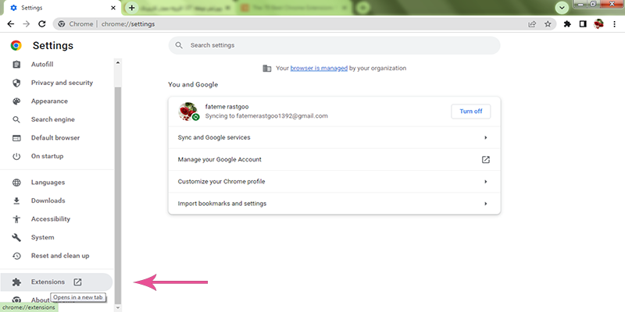The width and height of the screenshot is (625, 312).
Task: Click the browser Back arrow
Action: pos(10,24)
